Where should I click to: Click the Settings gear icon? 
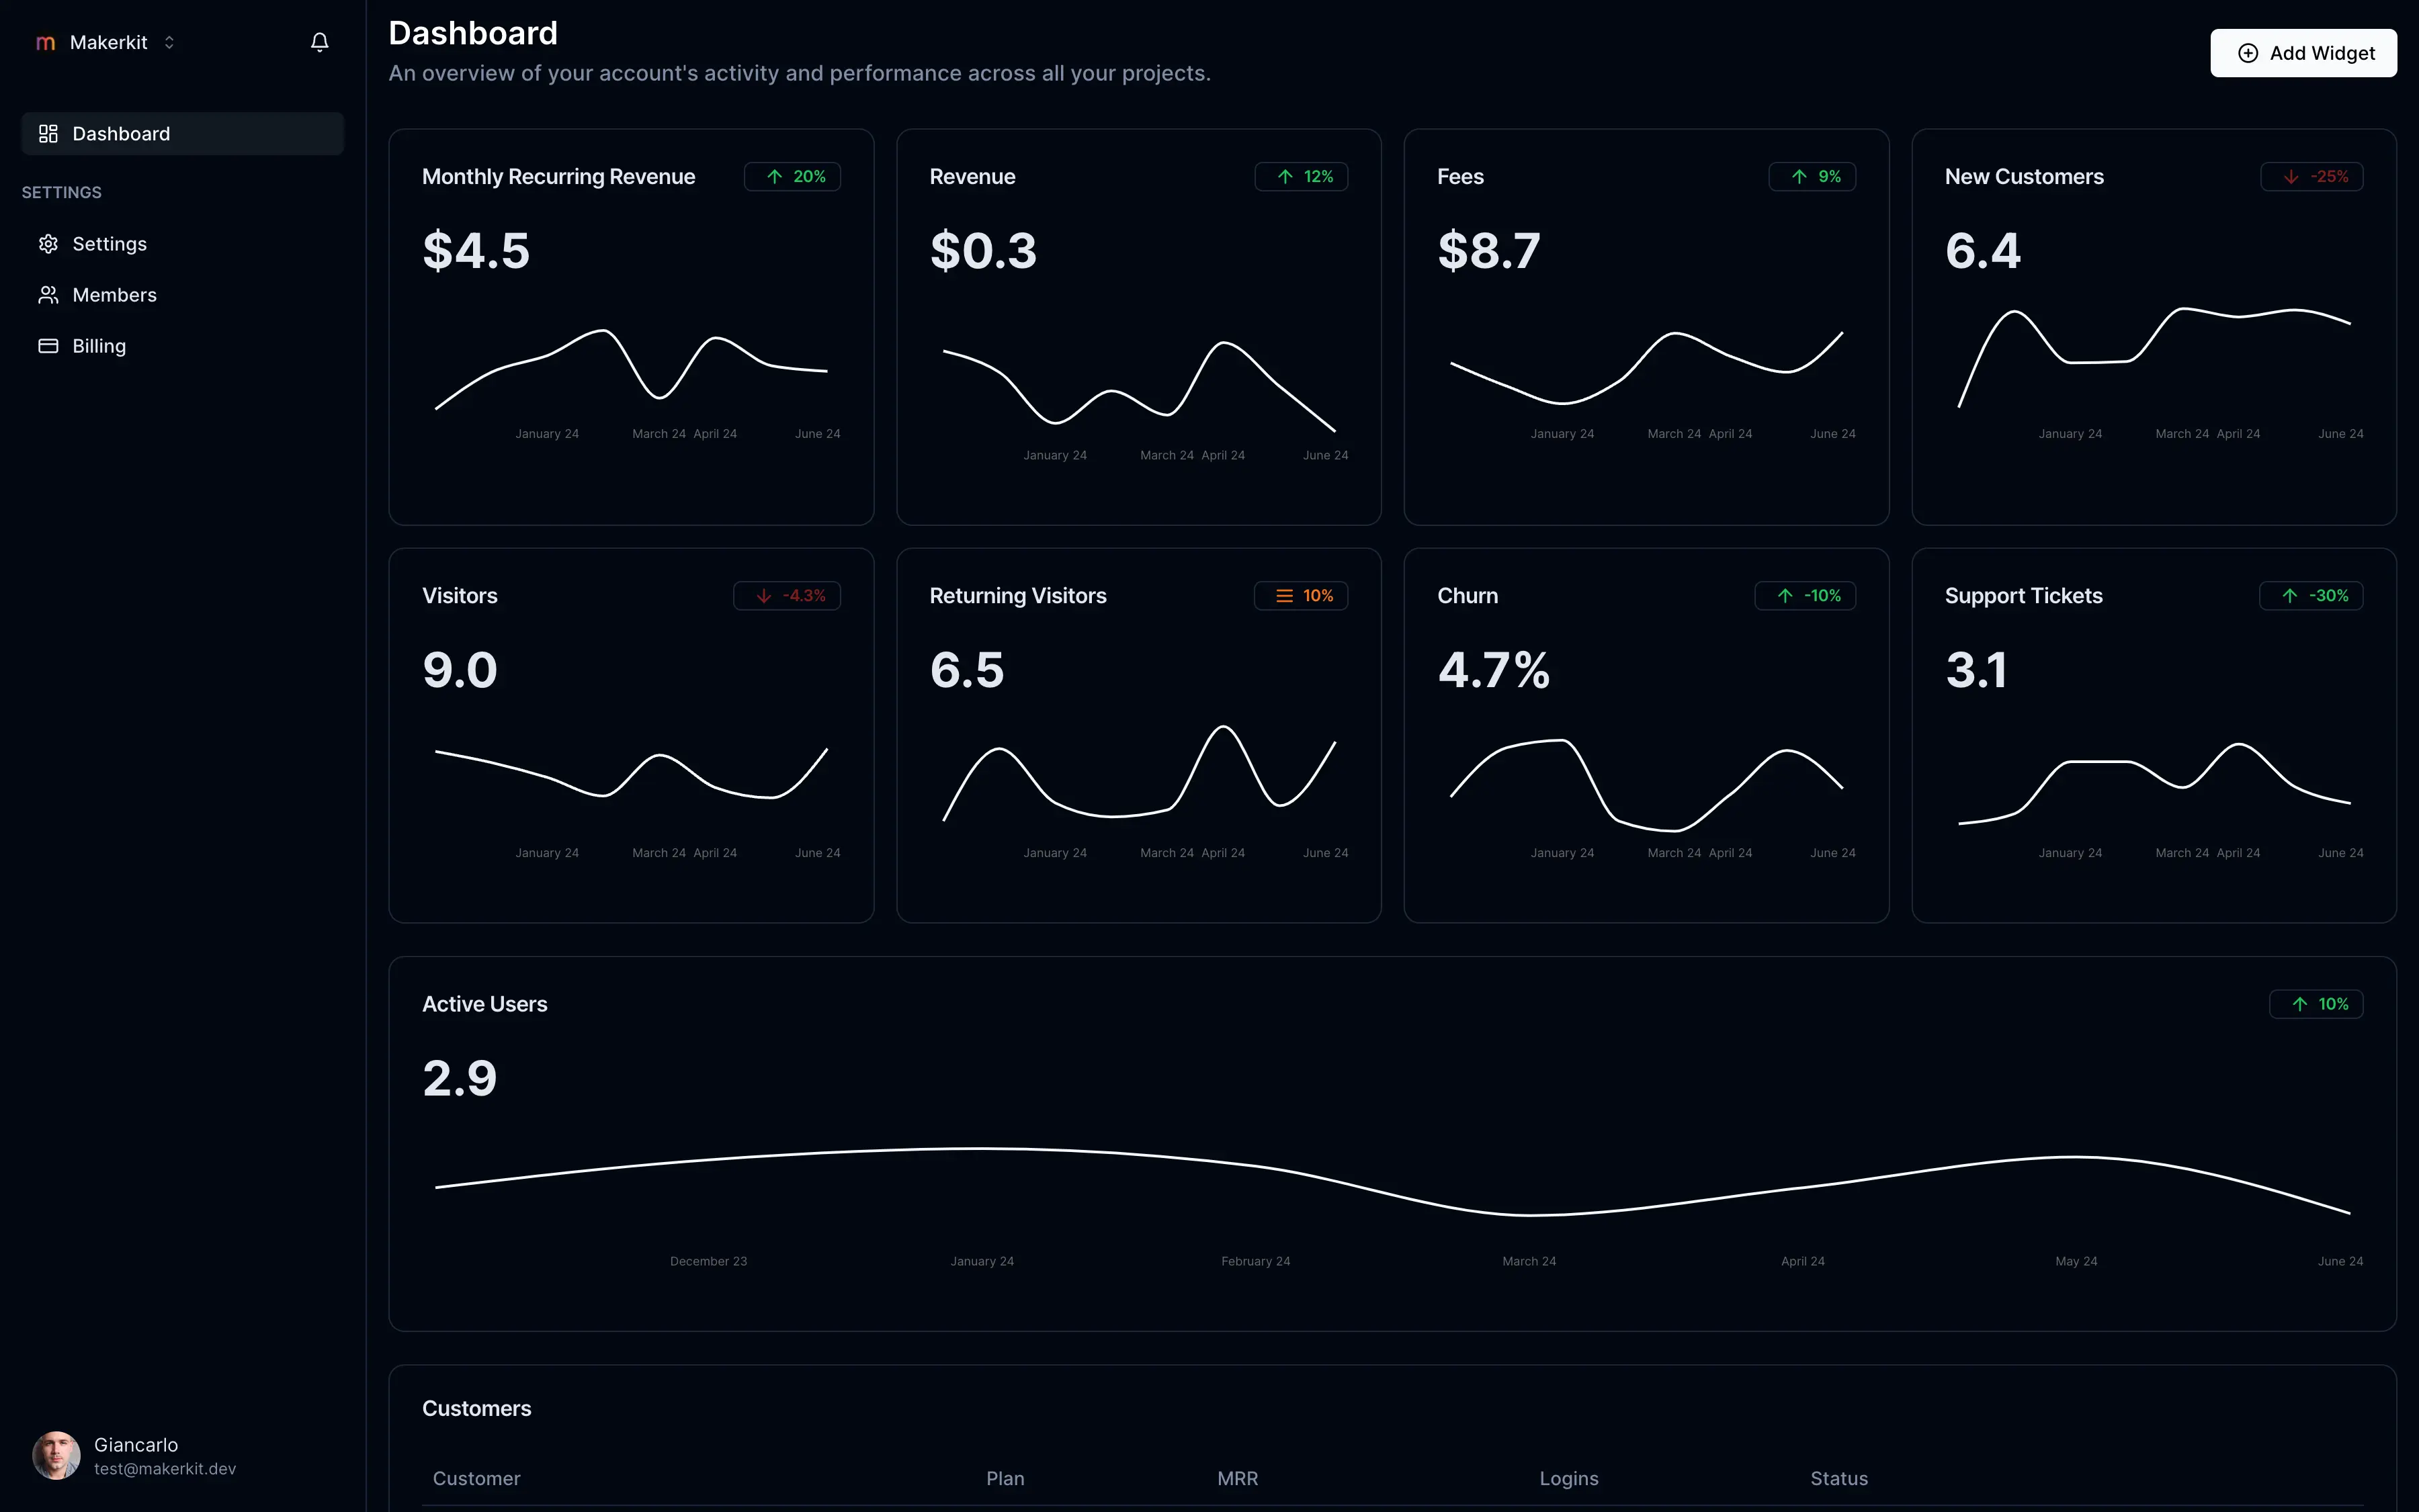pos(47,242)
